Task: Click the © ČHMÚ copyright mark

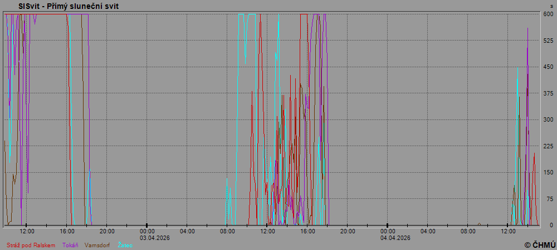Action: click(539, 244)
